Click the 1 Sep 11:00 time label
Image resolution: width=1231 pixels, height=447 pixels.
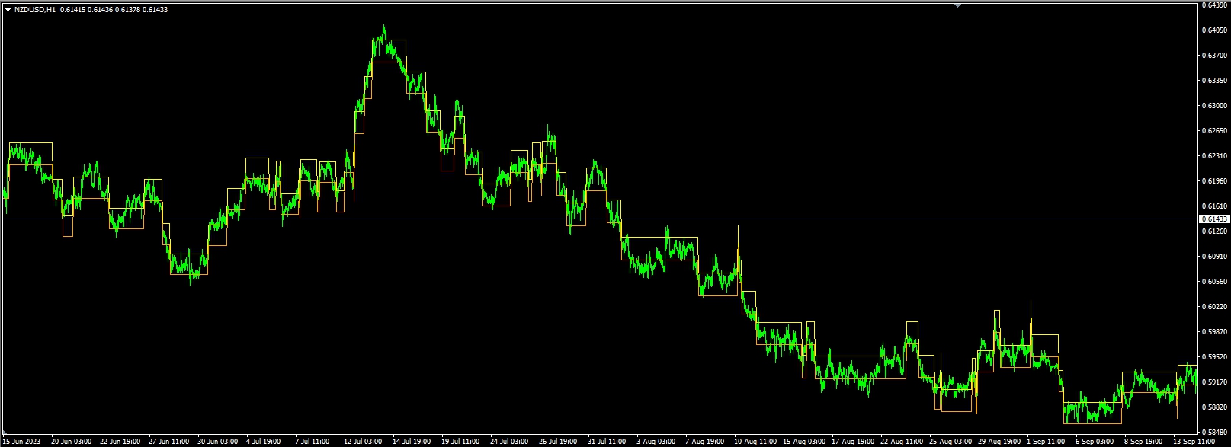[x=1045, y=441]
